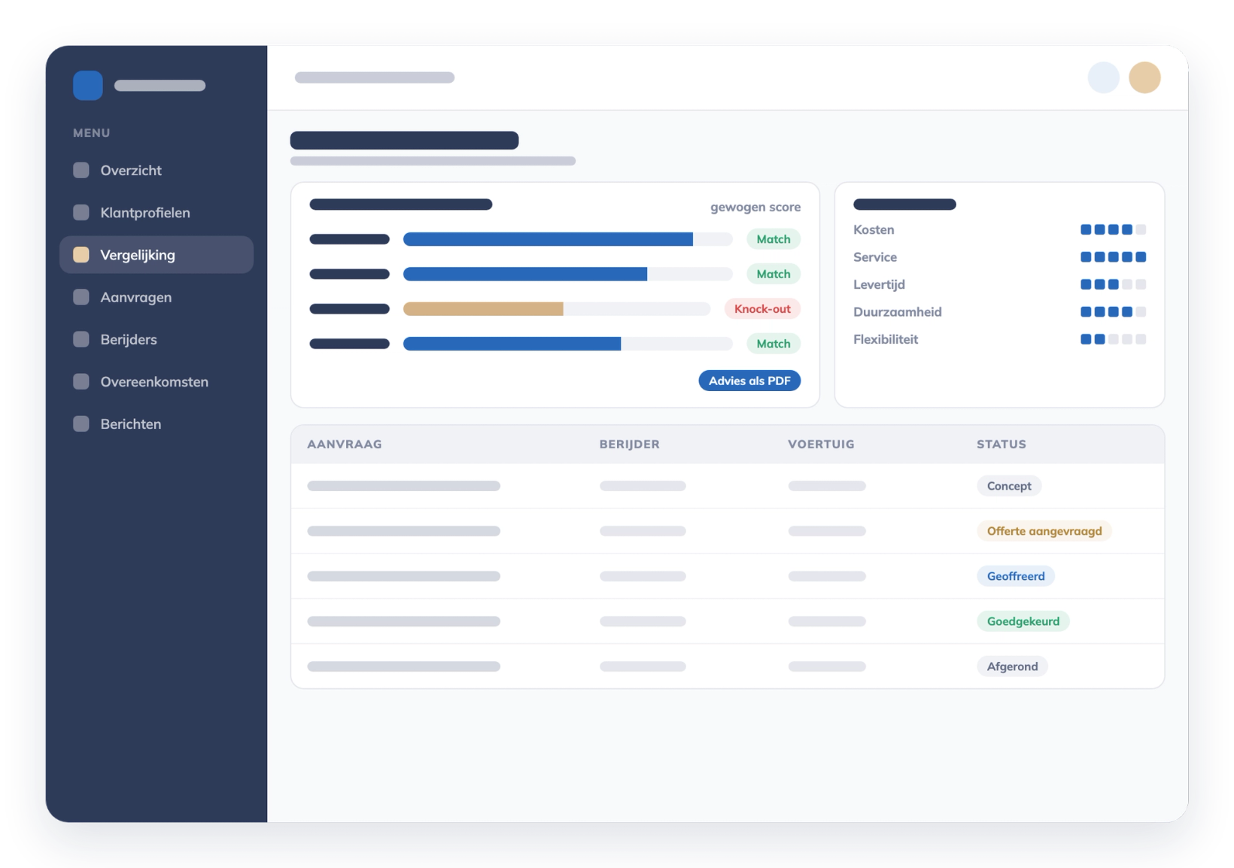
Task: Click the Duurzaamheid rating squares
Action: point(1113,311)
